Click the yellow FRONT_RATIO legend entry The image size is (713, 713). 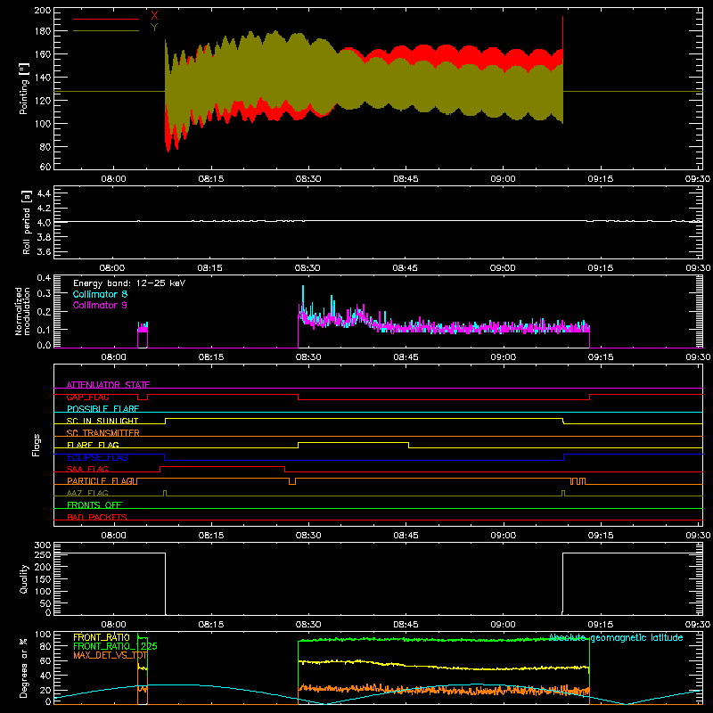coord(102,637)
